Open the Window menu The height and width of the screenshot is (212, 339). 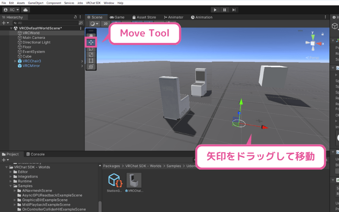point(109,3)
